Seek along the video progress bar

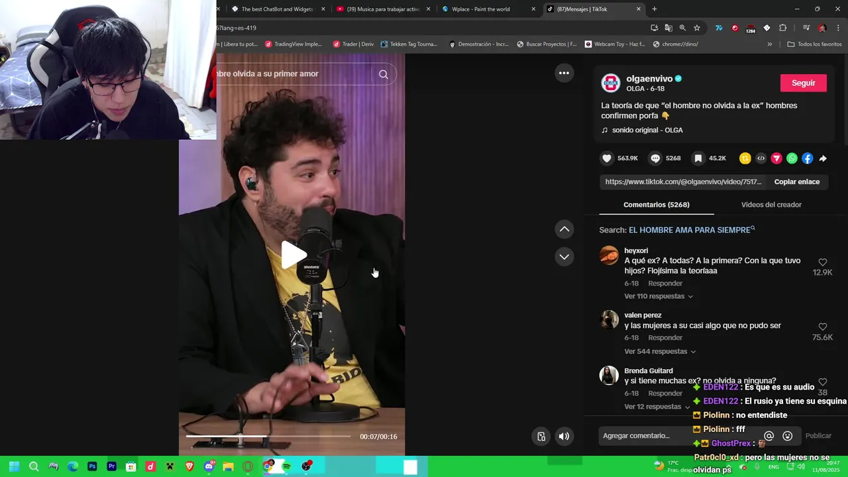click(x=268, y=436)
